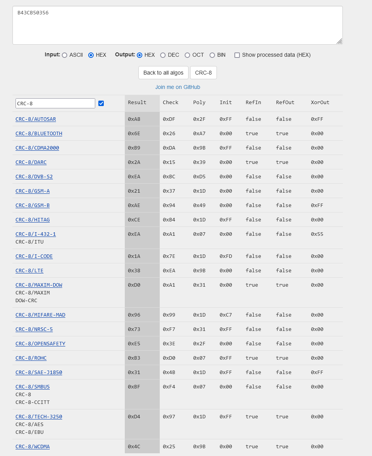This screenshot has height=456, width=372.
Task: Click the Result column header
Action: (137, 103)
